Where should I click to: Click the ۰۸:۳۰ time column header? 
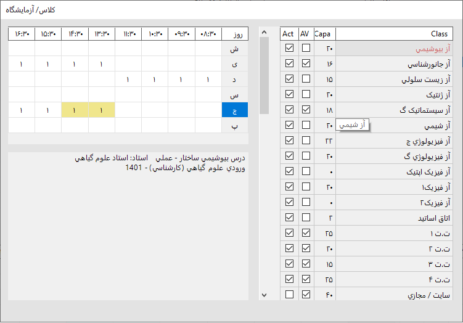tap(208, 34)
